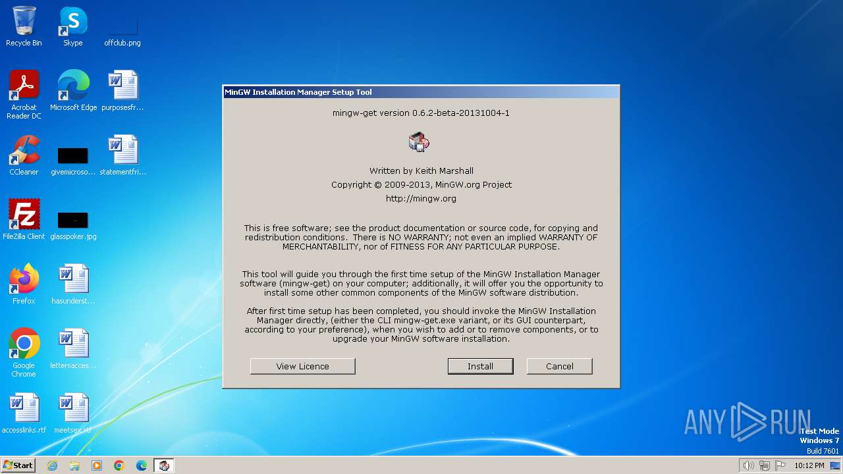Select the lettersacces... Word document
The image size is (843, 474).
73,349
